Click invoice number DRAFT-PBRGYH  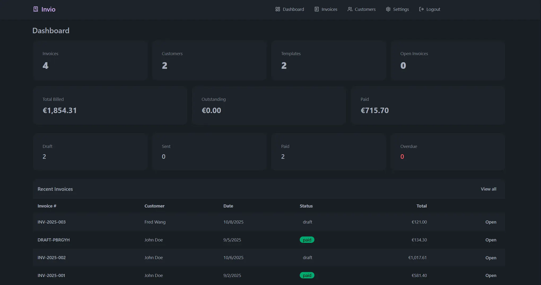click(x=54, y=240)
